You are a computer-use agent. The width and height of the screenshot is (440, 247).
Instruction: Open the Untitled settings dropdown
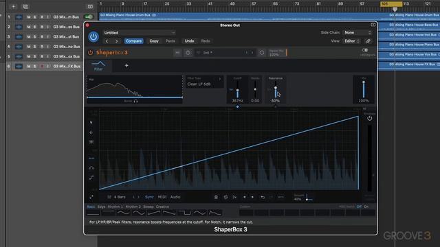tap(140, 33)
